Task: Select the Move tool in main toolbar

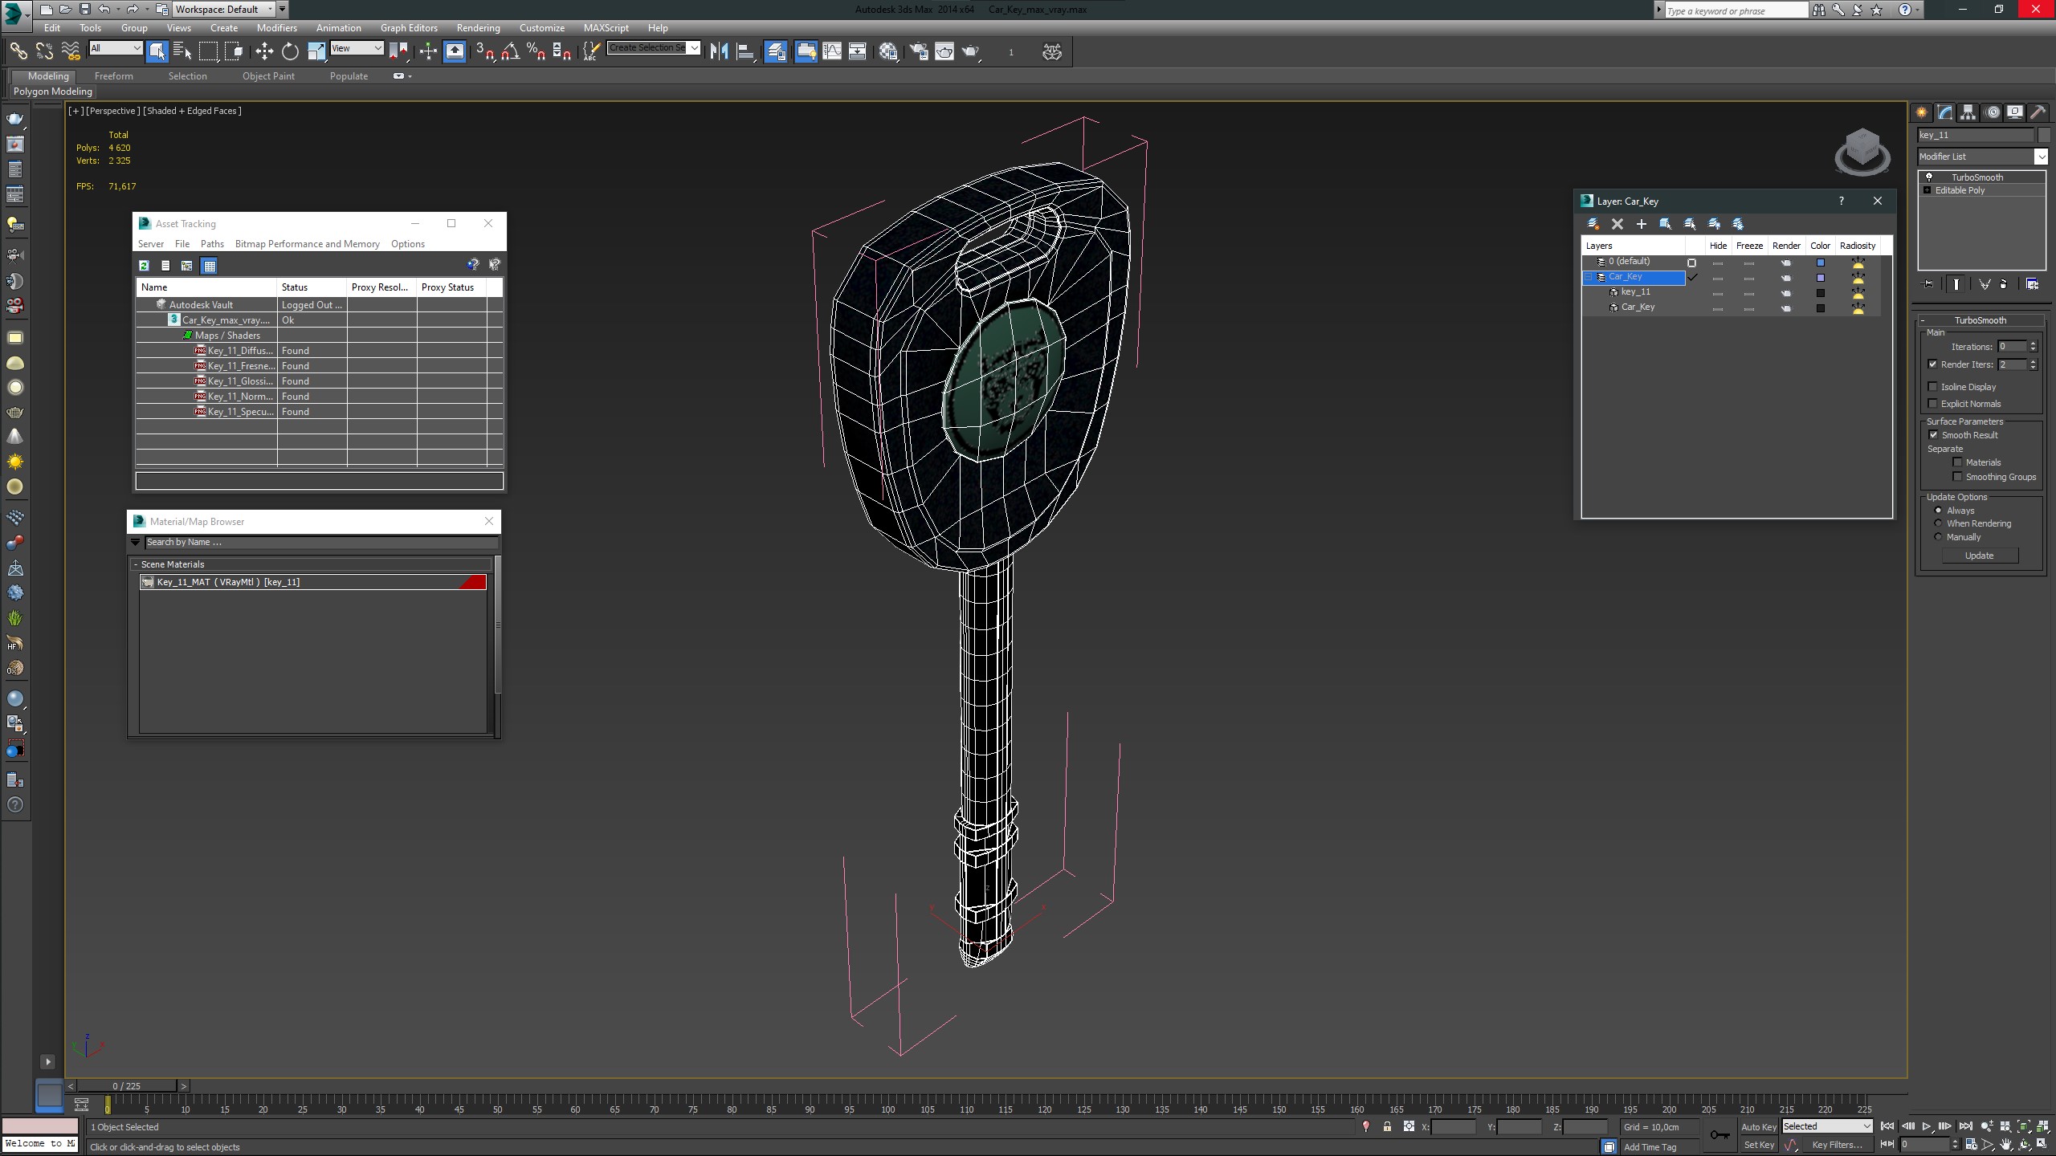Action: coord(264,51)
